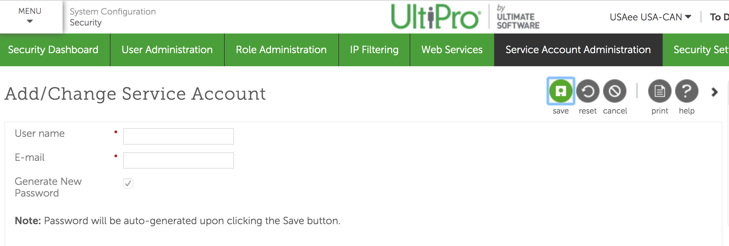Image resolution: width=729 pixels, height=246 pixels.
Task: Open the MENU dropdown
Action: tap(30, 16)
